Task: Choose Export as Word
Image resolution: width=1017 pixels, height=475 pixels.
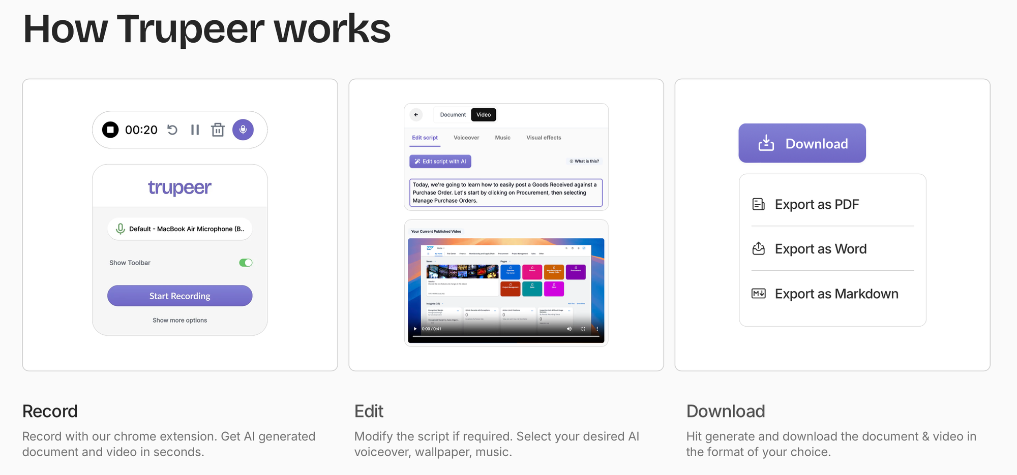Action: [832, 249]
